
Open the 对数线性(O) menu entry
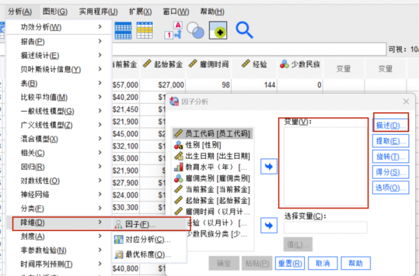click(x=59, y=181)
